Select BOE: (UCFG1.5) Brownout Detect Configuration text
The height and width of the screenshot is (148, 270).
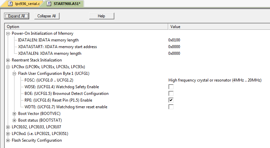click(x=67, y=94)
